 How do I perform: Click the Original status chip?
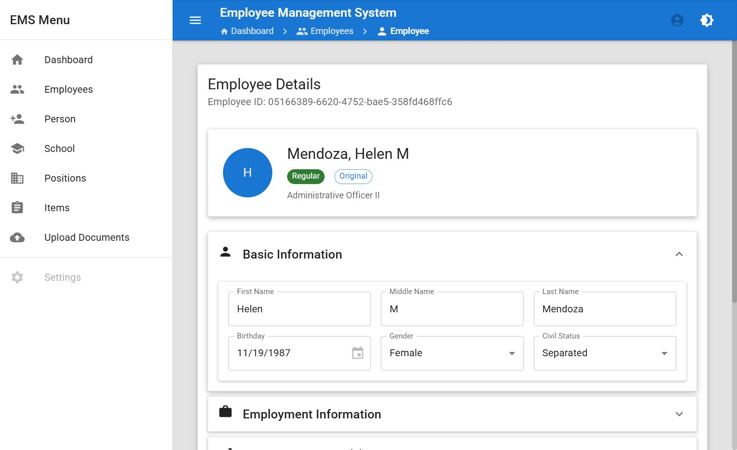point(353,176)
